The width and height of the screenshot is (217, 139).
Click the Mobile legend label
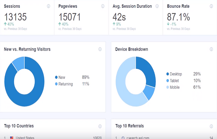coord(175,87)
